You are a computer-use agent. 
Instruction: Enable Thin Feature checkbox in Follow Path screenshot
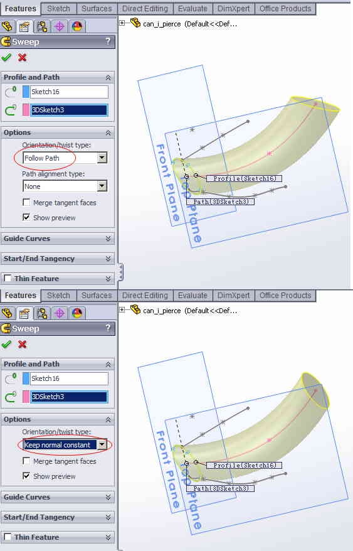(x=8, y=279)
